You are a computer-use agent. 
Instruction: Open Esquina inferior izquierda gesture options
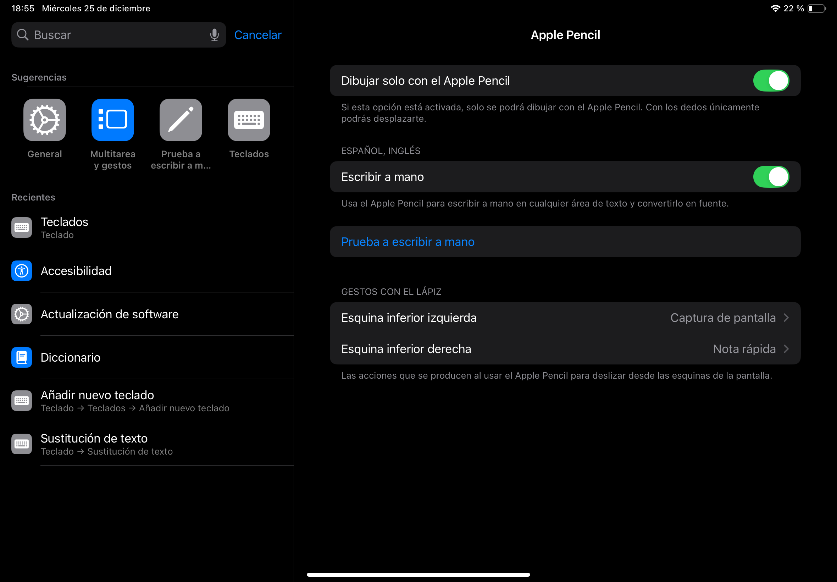(565, 318)
